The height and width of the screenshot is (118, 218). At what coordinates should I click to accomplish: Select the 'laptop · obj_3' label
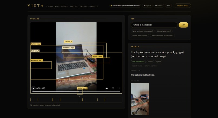(36, 44)
